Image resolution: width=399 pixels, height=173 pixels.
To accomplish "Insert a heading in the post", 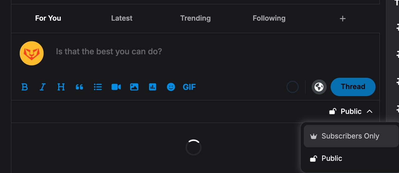I will pyautogui.click(x=61, y=87).
